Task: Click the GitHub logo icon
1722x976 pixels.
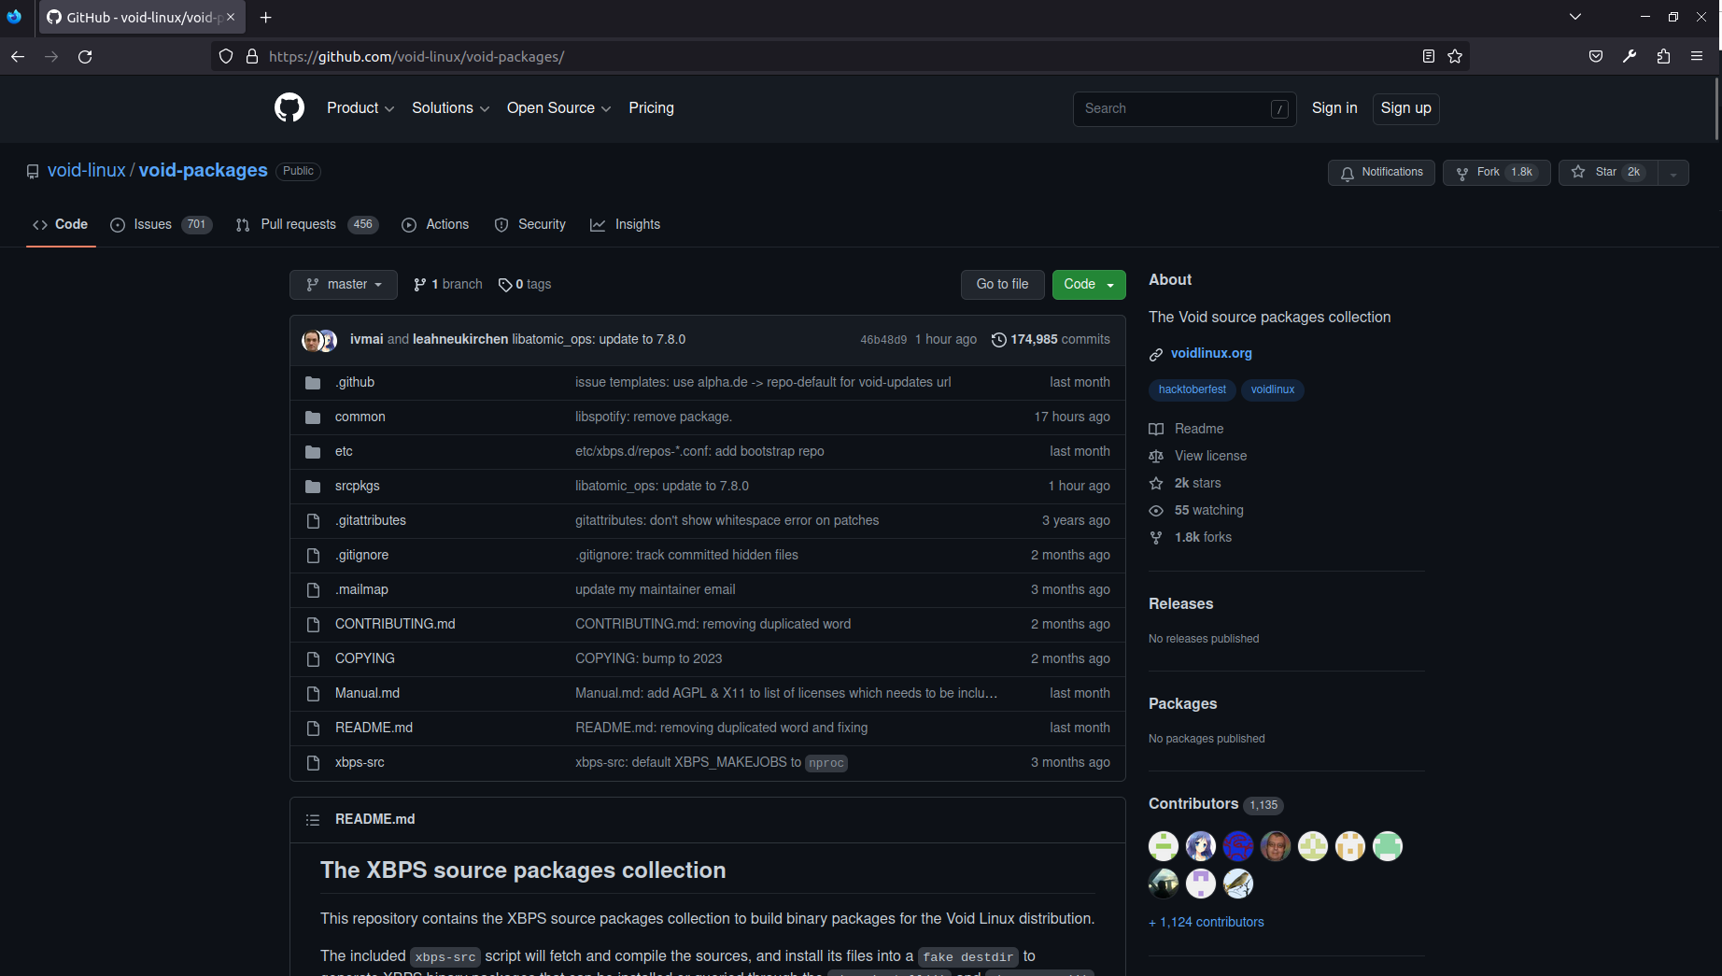Action: pos(289,108)
